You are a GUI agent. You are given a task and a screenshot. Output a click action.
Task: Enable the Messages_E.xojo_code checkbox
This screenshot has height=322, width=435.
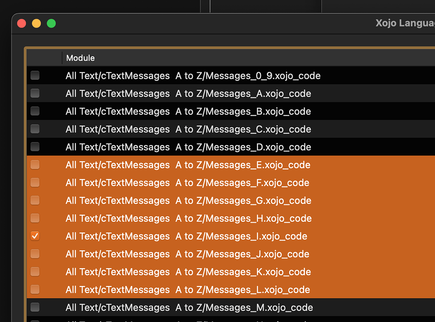click(x=35, y=165)
